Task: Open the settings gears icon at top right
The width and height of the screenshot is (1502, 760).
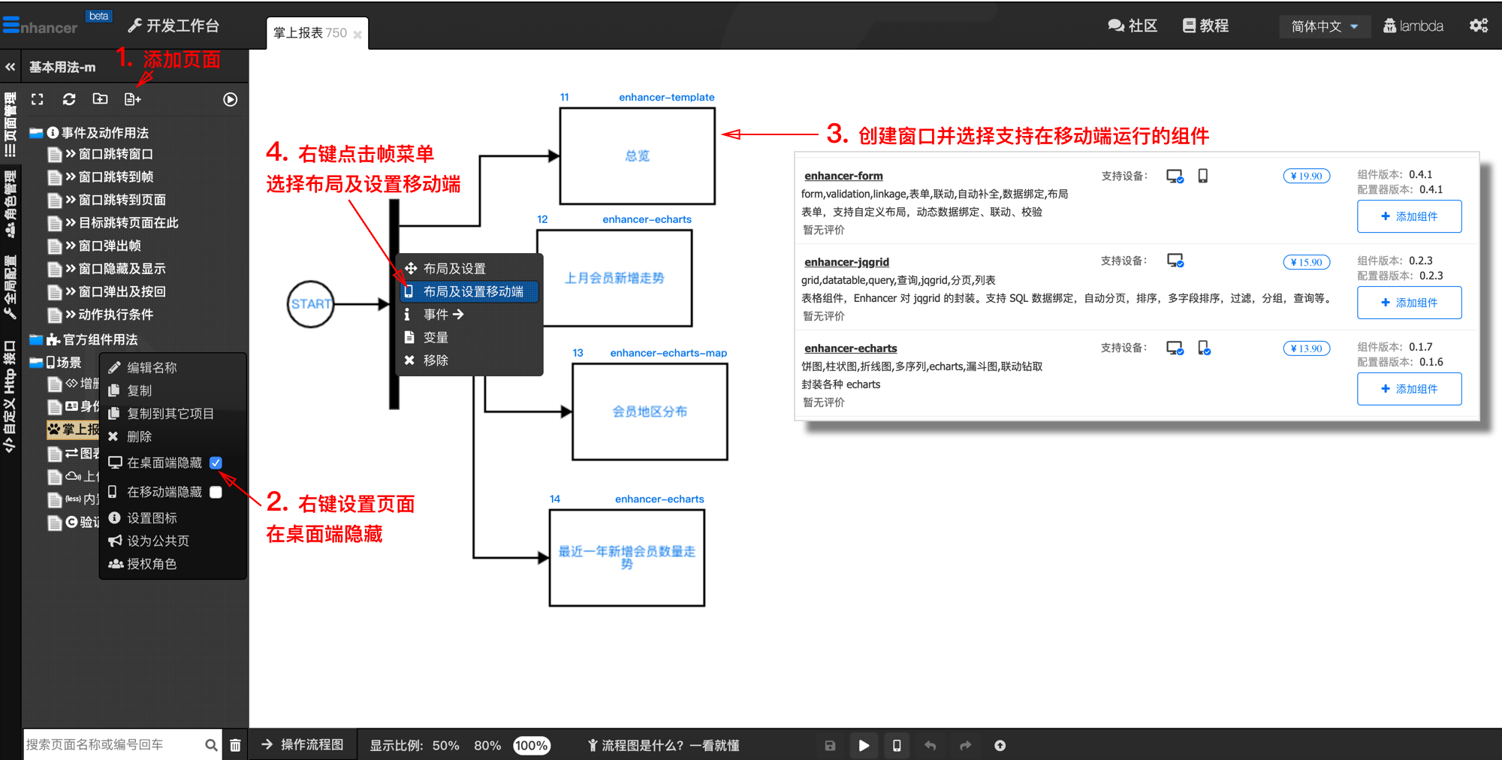Action: click(1478, 26)
